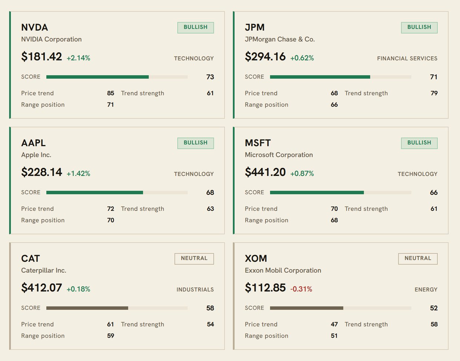Viewport: 460px width, 361px height.
Task: Click the MSFT overall score value 66
Action: [x=434, y=193]
